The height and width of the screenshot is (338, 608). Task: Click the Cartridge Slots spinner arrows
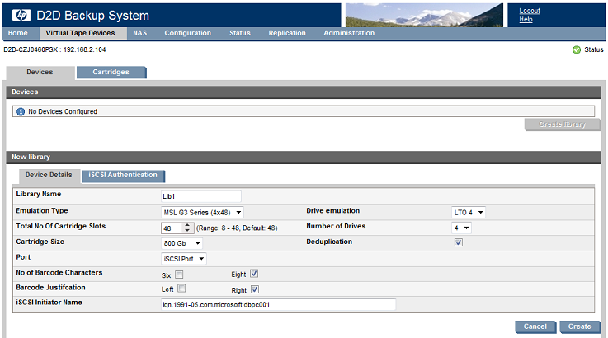click(x=187, y=228)
